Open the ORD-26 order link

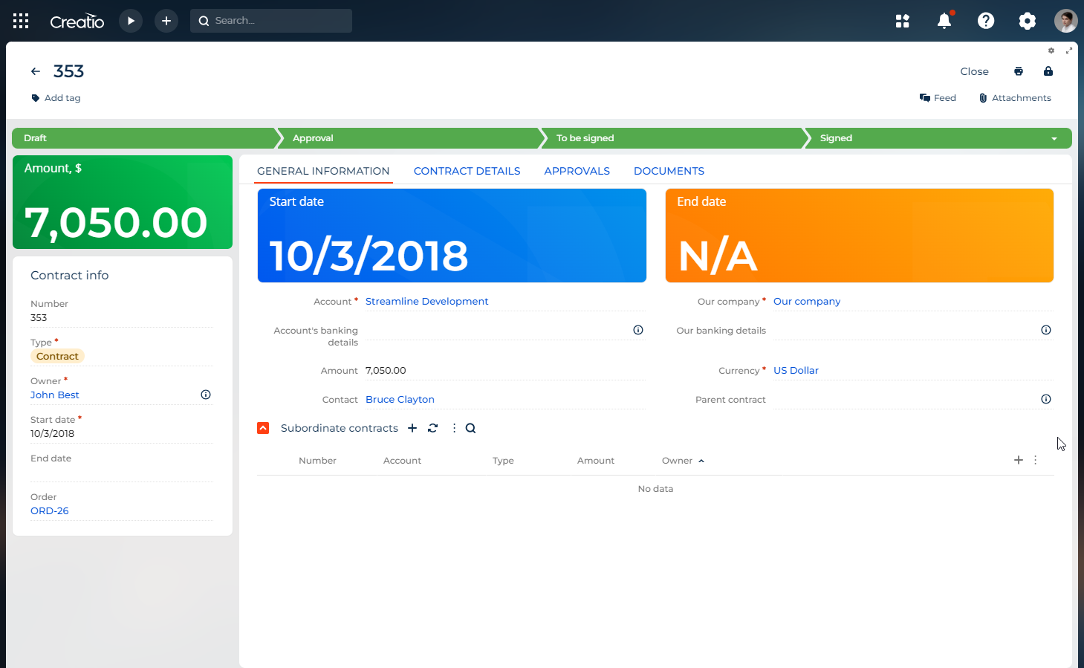(50, 510)
